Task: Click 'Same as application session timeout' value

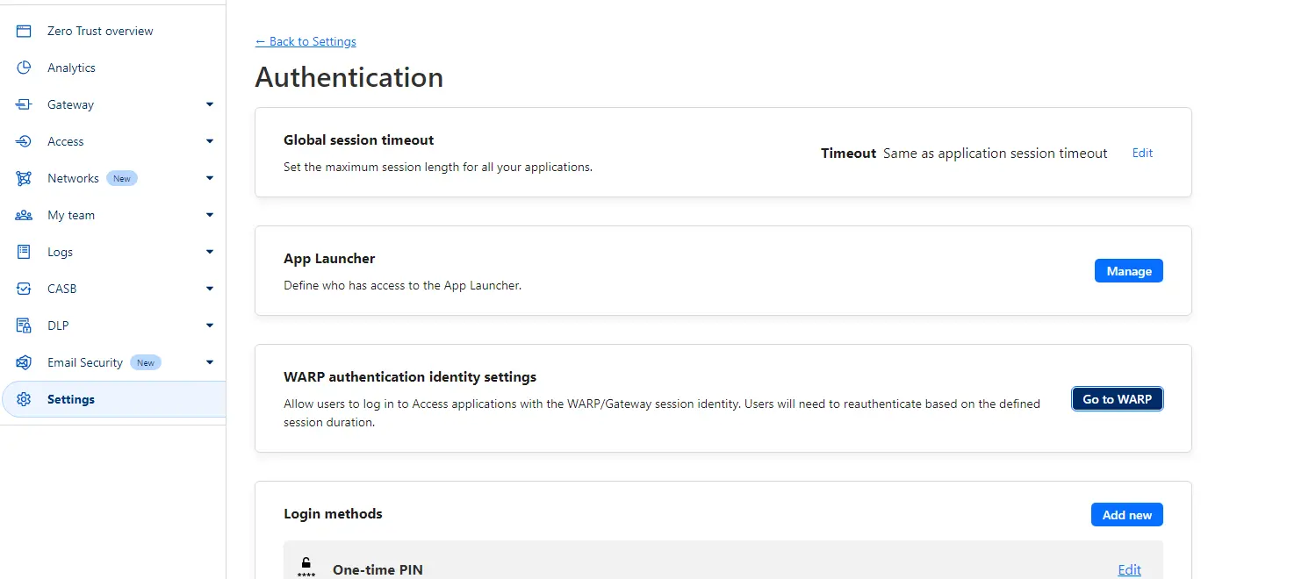Action: click(x=995, y=153)
